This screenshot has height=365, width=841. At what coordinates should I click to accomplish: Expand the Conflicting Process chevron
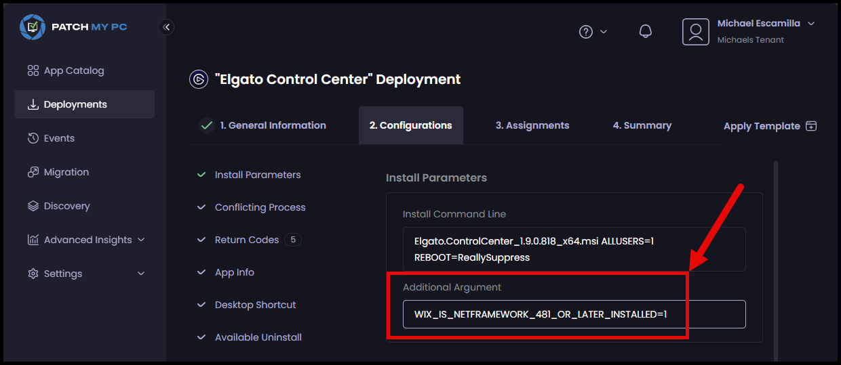[x=201, y=207]
